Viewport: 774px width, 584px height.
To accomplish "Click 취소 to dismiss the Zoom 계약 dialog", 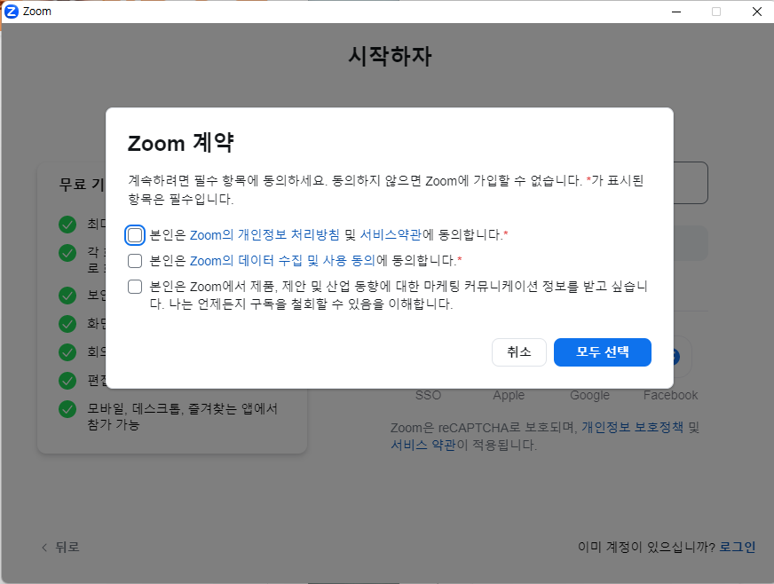I will tap(518, 351).
